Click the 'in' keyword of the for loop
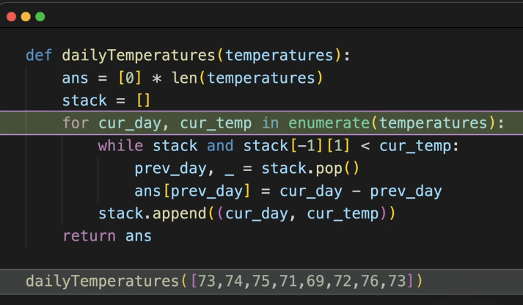523x305 pixels. point(270,123)
